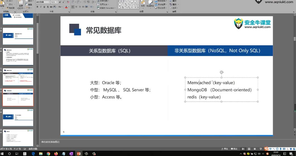Toggle italic formatting
Image resolution: width=296 pixels, height=156 pixels.
click(x=41, y=7)
